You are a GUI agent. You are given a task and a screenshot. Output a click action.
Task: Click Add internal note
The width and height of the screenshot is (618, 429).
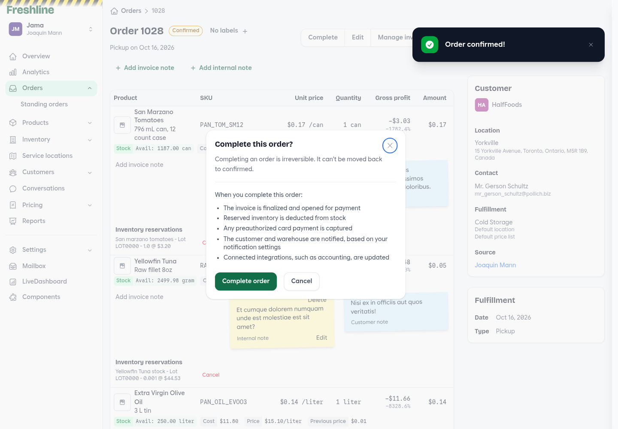pos(221,68)
